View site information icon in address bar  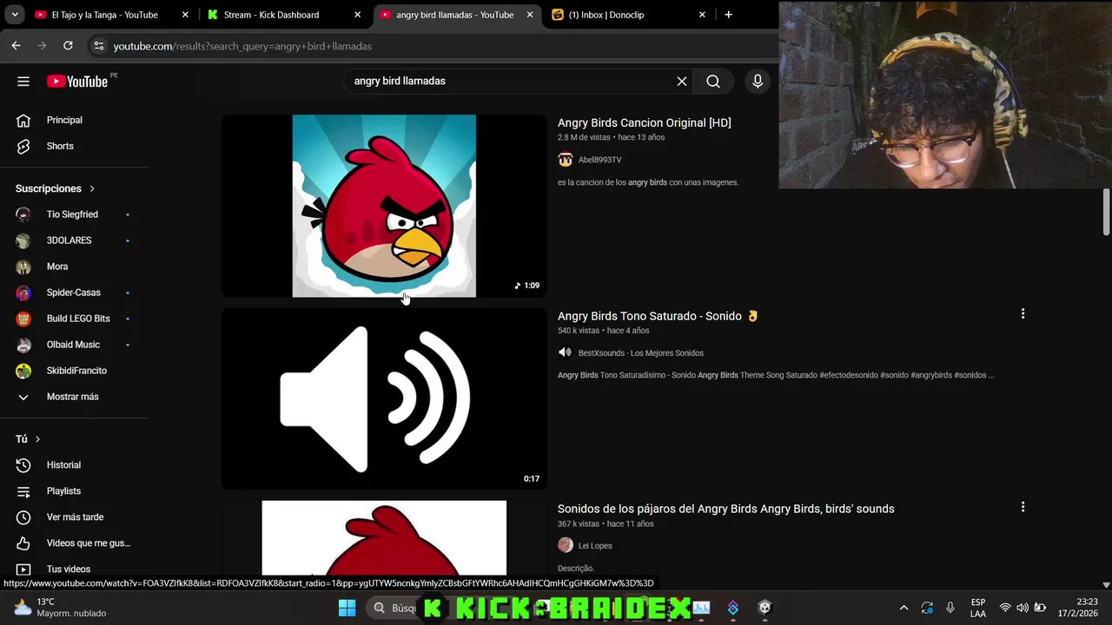point(99,46)
